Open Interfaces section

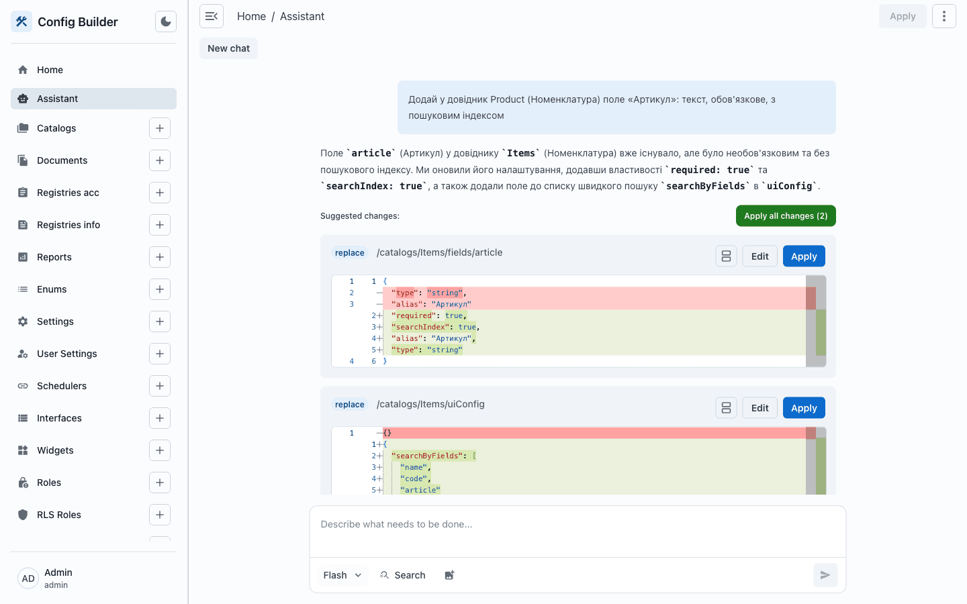click(x=59, y=418)
